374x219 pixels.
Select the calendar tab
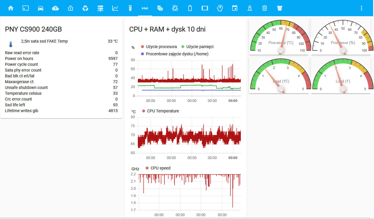235,8
